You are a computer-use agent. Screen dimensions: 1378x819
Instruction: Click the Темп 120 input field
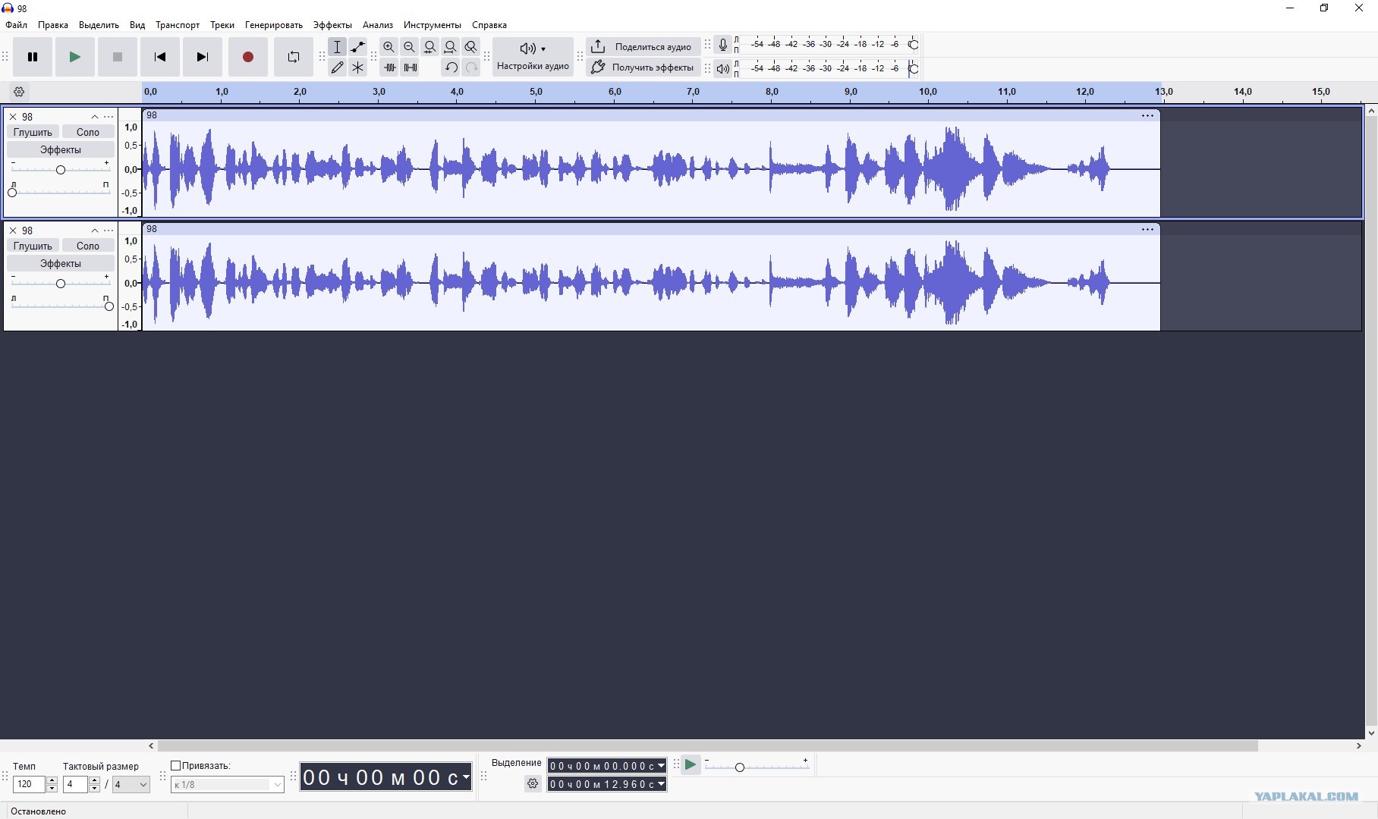tap(29, 785)
